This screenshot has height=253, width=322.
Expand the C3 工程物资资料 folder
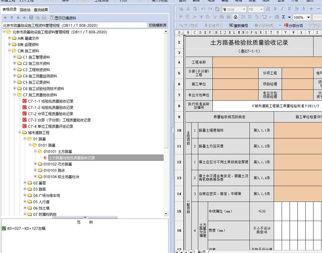pos(14,69)
